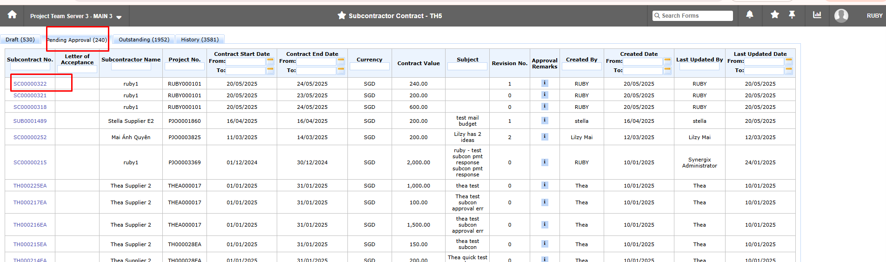View approval remarks info for TH000217EA

544,202
